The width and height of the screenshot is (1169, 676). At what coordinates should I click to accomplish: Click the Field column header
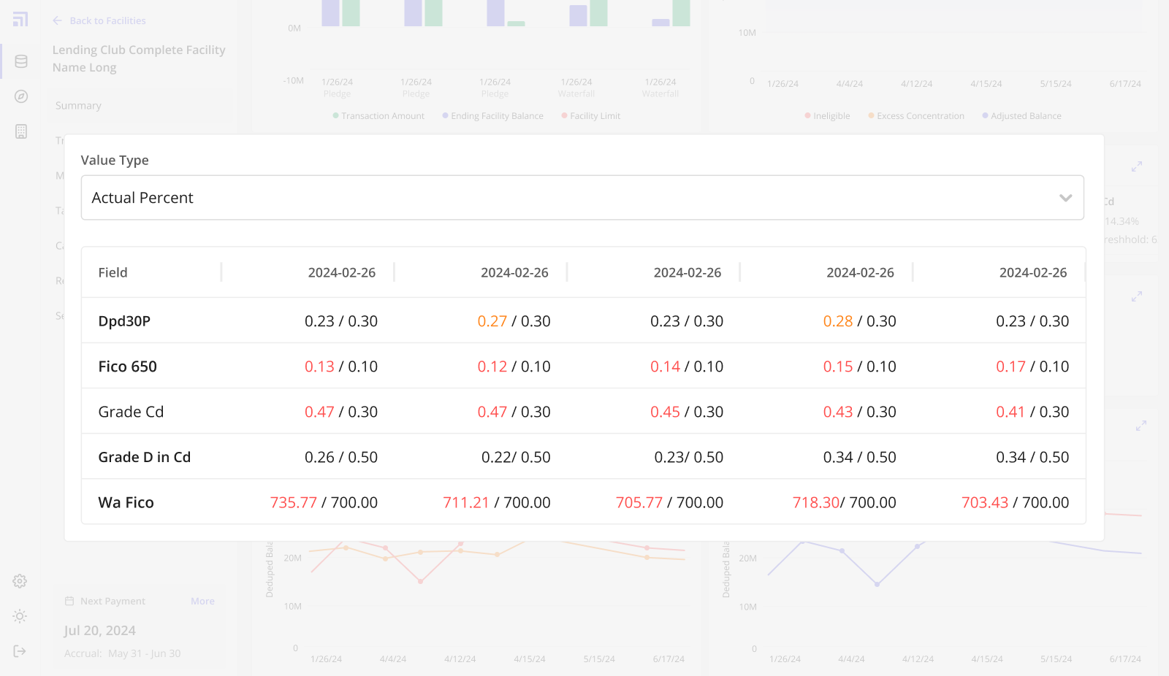[113, 272]
